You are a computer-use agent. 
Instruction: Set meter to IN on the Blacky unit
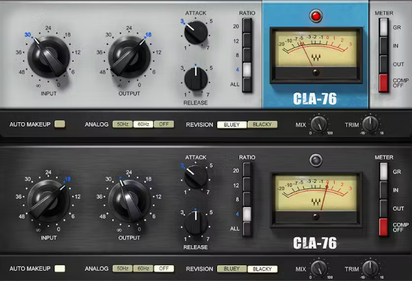point(384,190)
